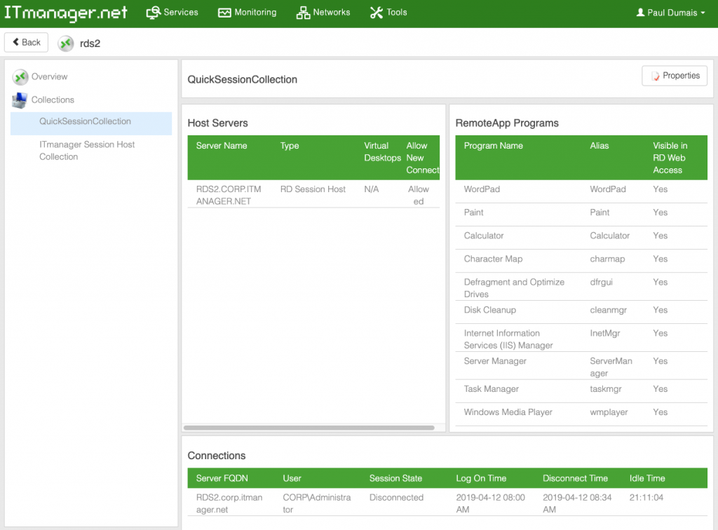Open the Paul Dumais account dropdown
Screen dimensions: 718x530
(670, 12)
